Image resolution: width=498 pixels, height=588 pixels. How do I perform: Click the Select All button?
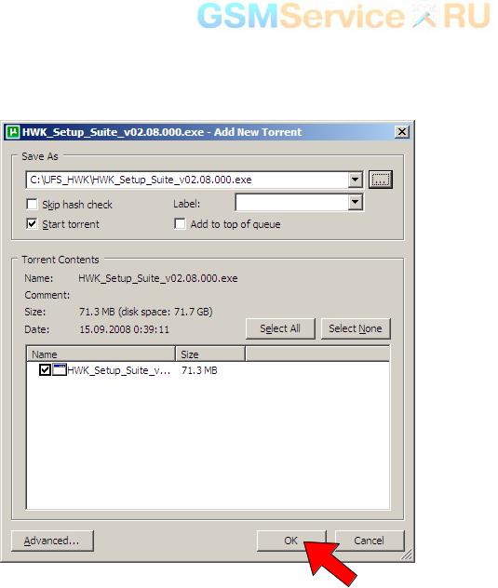click(280, 328)
